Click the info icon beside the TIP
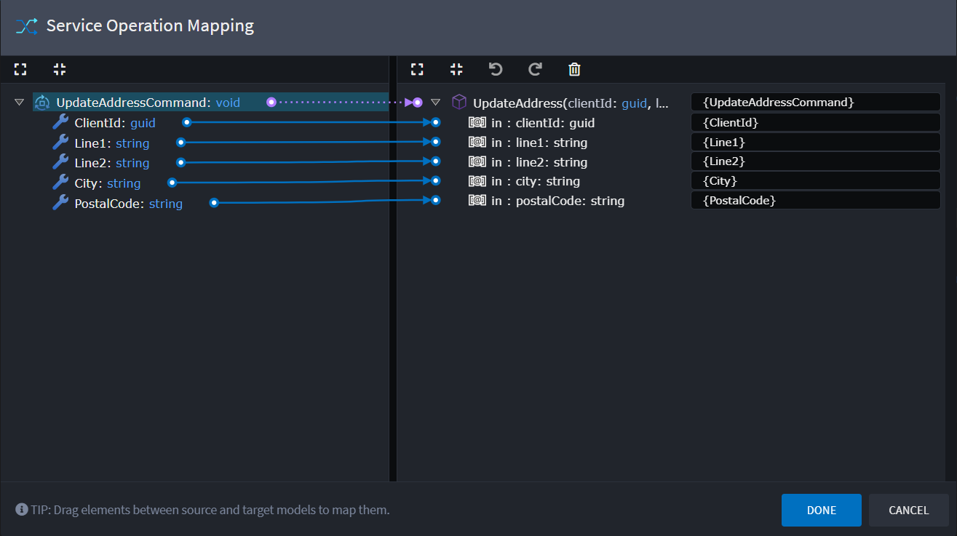Image resolution: width=957 pixels, height=536 pixels. pyautogui.click(x=22, y=510)
